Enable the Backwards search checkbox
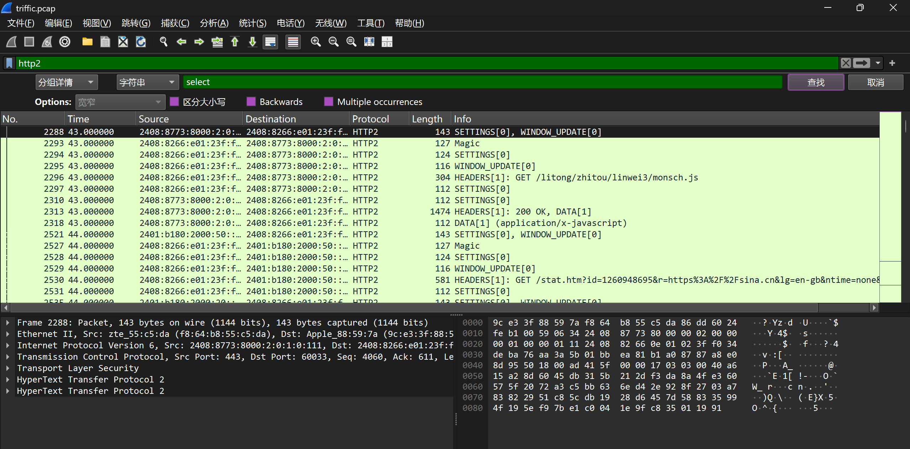 tap(251, 102)
